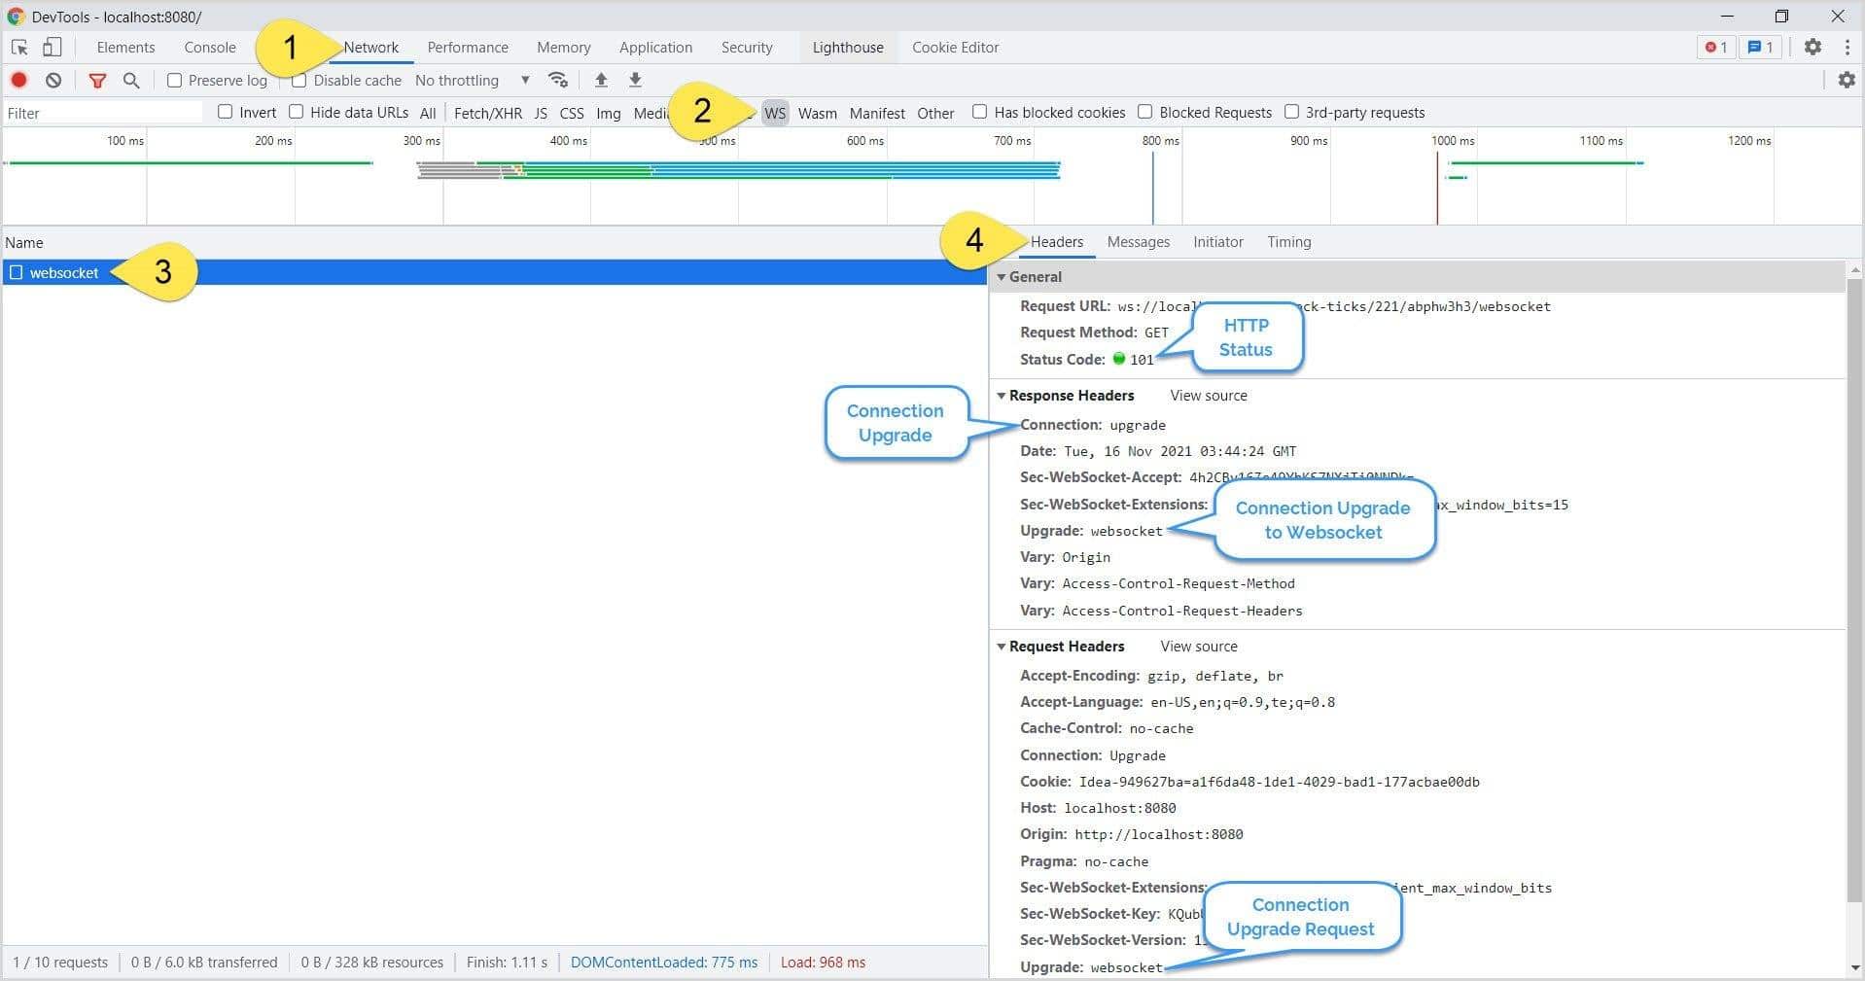
Task: Select the Fetch/XHR request type filter
Action: (x=487, y=113)
